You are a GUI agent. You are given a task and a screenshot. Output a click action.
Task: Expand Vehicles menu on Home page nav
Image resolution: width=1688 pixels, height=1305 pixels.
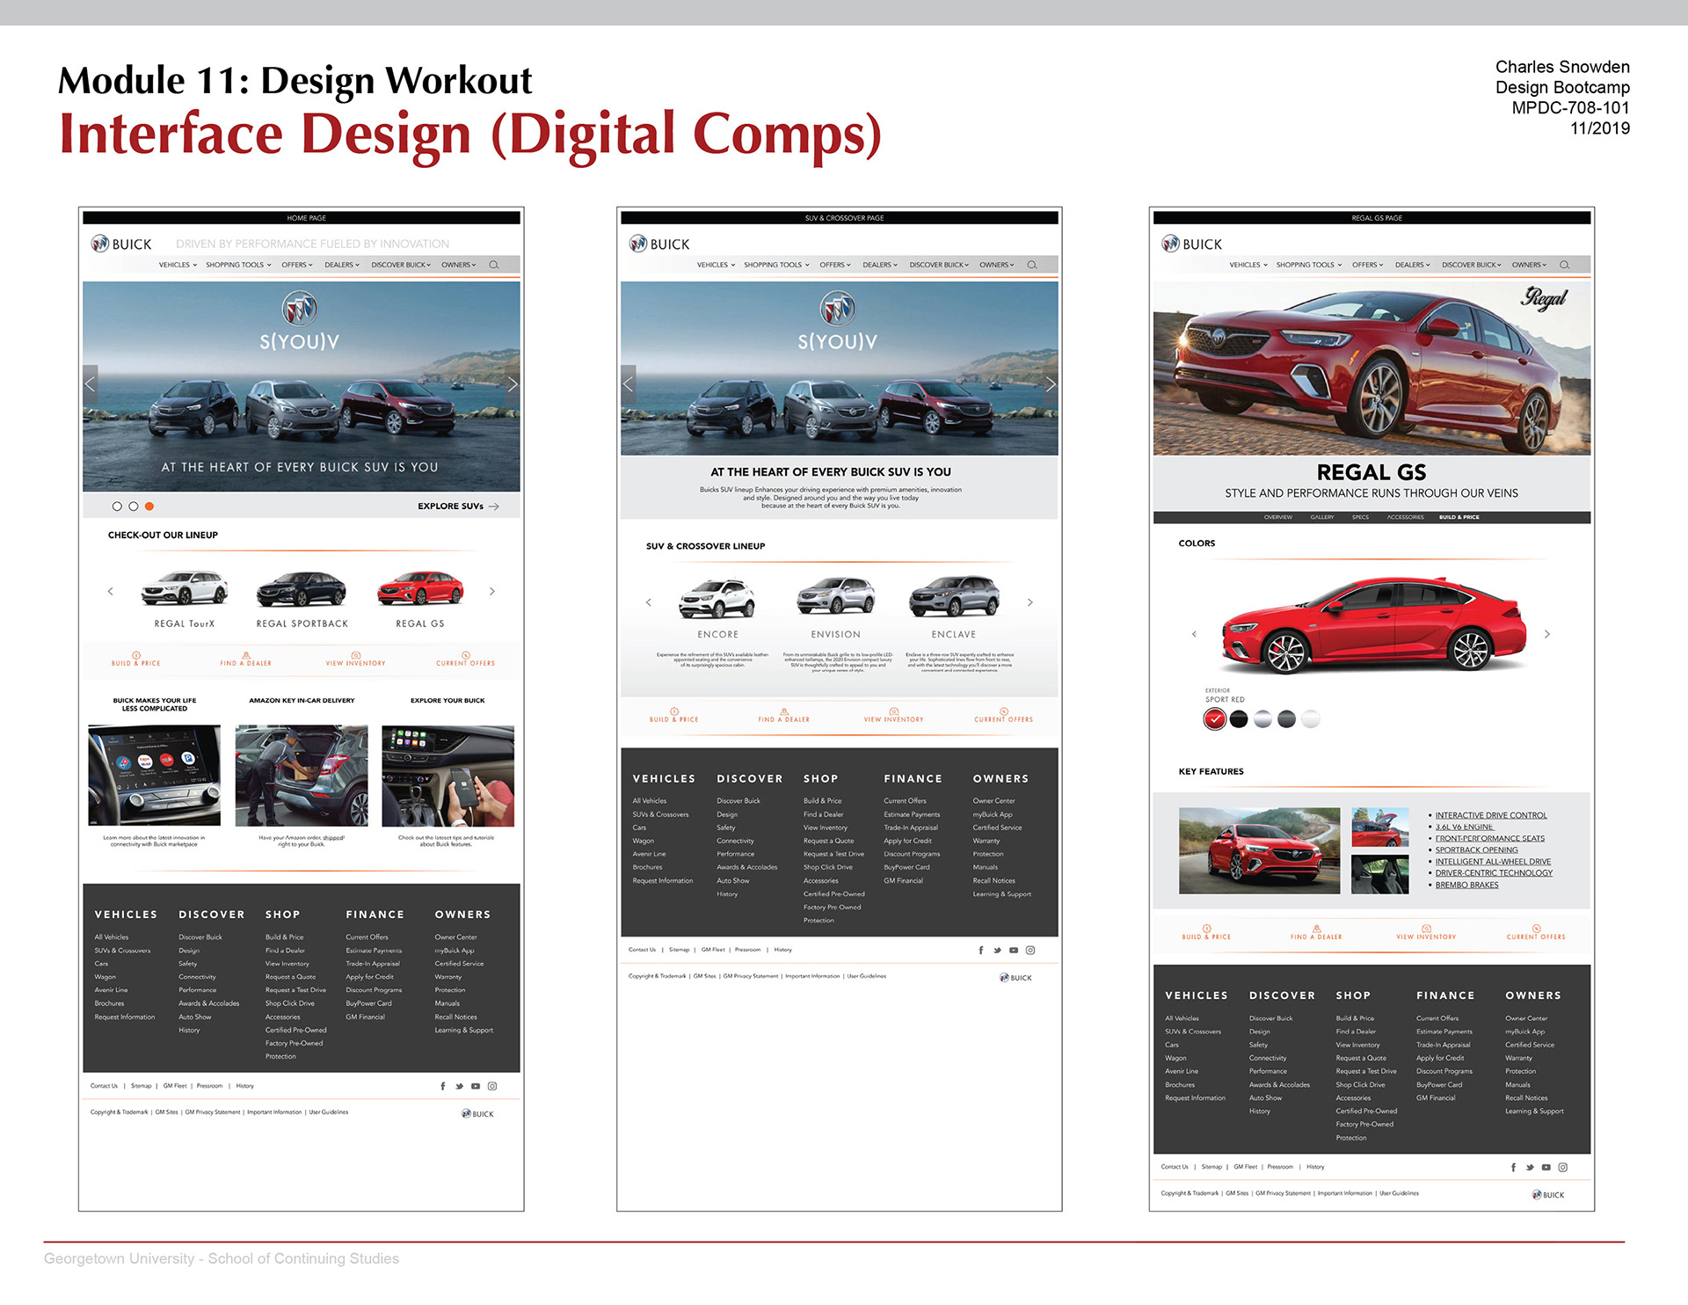(178, 265)
